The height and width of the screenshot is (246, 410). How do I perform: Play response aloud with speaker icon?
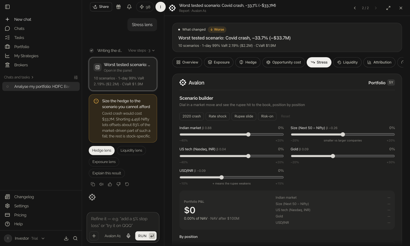pos(101,184)
